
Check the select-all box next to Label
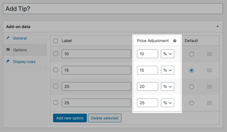coord(55,41)
